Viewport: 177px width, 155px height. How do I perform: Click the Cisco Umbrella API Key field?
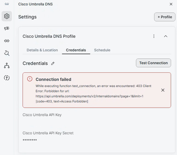coord(42,121)
